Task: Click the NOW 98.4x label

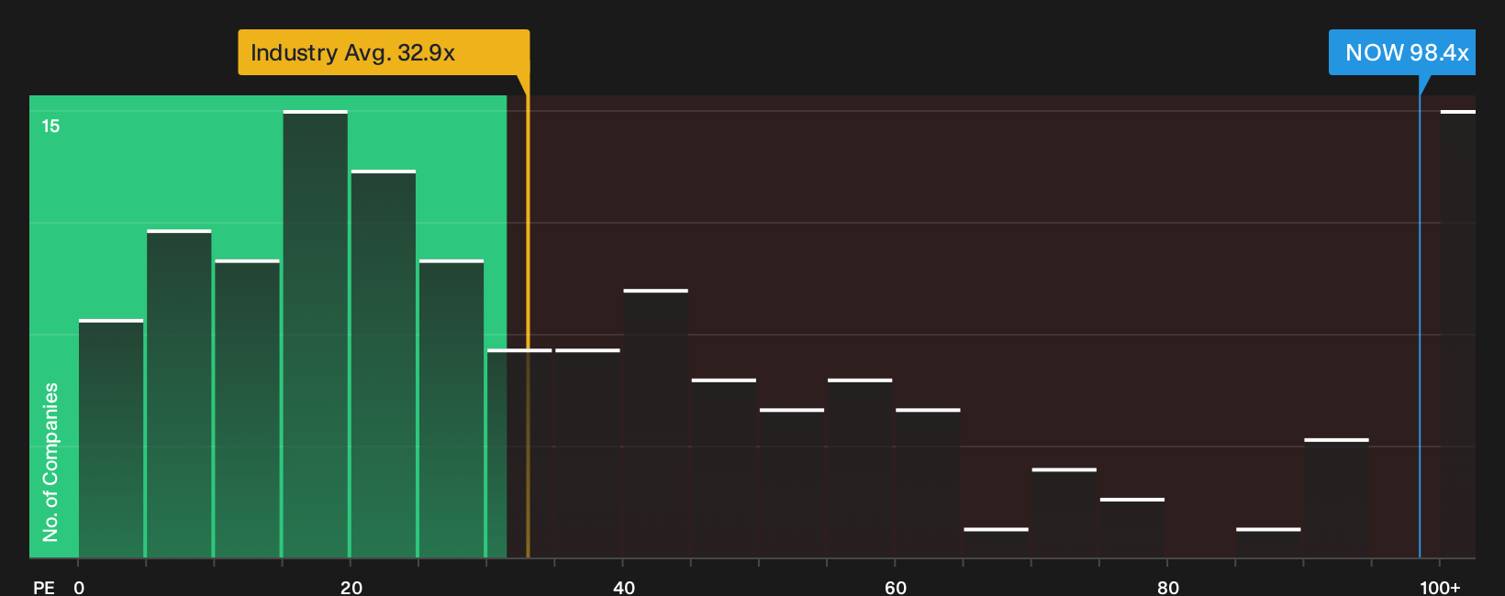Action: (1401, 52)
